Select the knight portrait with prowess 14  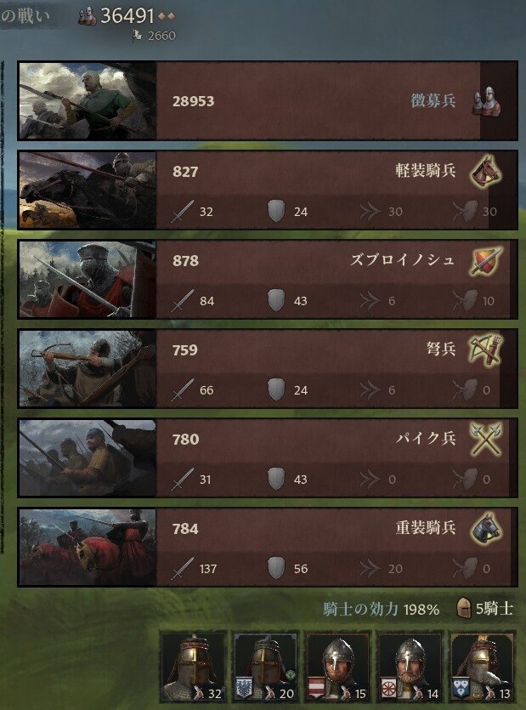click(x=410, y=666)
